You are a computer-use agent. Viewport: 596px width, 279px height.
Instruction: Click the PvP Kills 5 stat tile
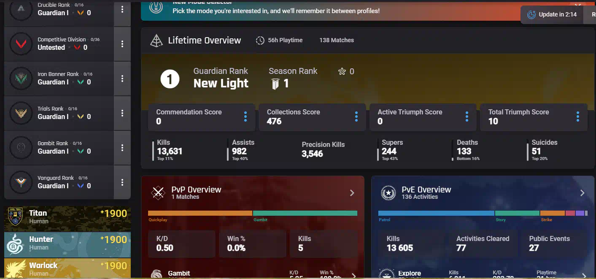324,244
